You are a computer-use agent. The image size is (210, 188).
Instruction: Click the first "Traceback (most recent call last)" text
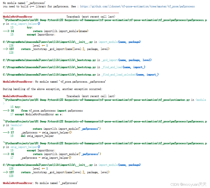[91, 17]
